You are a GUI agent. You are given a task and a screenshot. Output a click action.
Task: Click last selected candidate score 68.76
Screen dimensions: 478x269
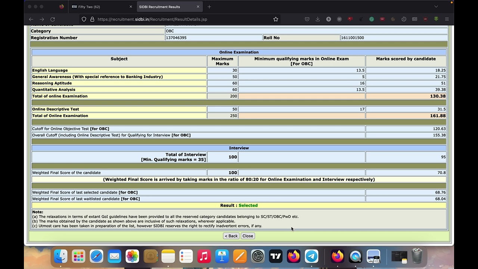pyautogui.click(x=441, y=192)
